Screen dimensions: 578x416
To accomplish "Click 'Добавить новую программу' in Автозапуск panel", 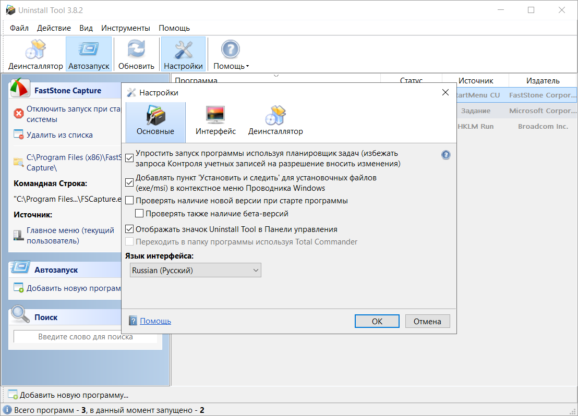I will [x=74, y=288].
